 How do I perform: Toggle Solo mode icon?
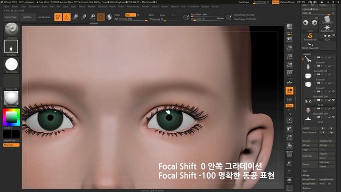(289, 180)
